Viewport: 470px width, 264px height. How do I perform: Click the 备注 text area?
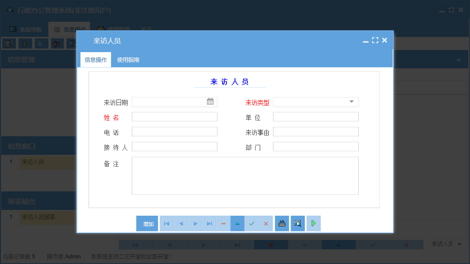(245, 175)
